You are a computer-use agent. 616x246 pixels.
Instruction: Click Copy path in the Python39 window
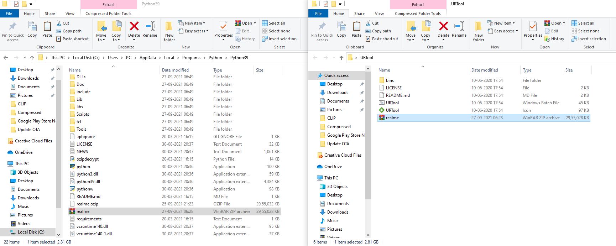[x=69, y=31]
